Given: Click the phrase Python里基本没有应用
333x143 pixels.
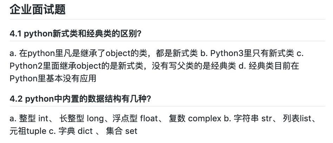Looking at the screenshot, I should [x=53, y=79].
